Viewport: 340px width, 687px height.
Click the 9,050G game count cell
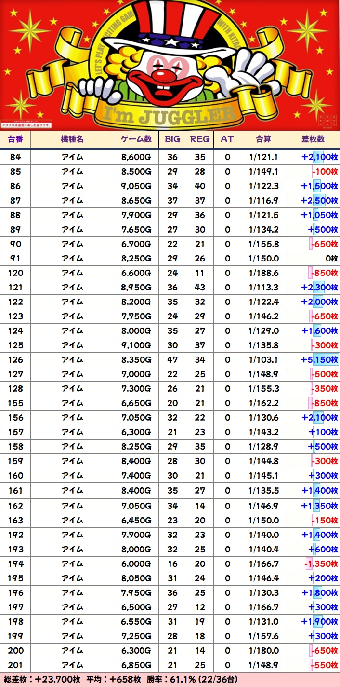pyautogui.click(x=136, y=186)
